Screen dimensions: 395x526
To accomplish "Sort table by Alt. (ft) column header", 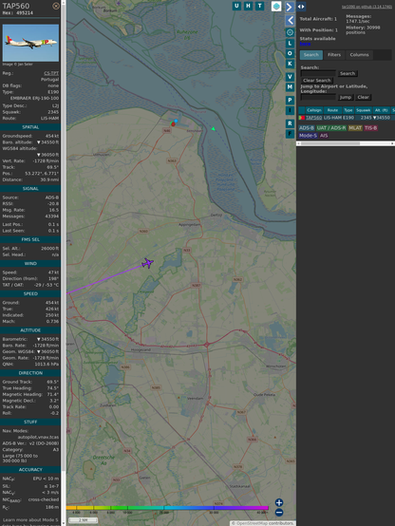I will pyautogui.click(x=382, y=110).
